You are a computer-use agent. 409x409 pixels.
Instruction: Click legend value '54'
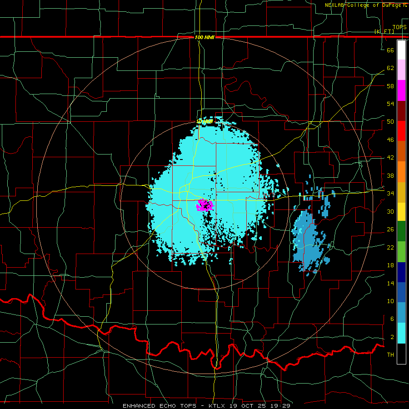pos(390,104)
